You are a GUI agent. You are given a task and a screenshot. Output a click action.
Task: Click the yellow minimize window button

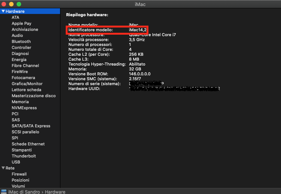pyautogui.click(x=11, y=4)
